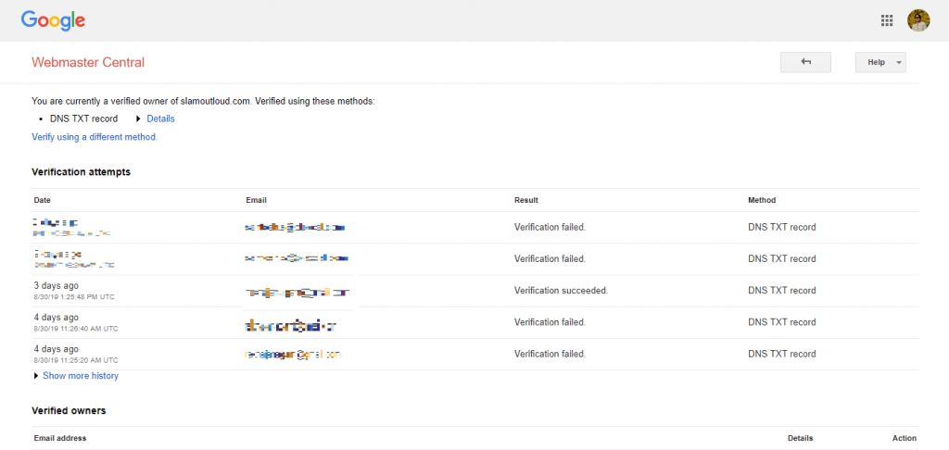Click the Result column header
This screenshot has width=949, height=450.
pyautogui.click(x=526, y=200)
